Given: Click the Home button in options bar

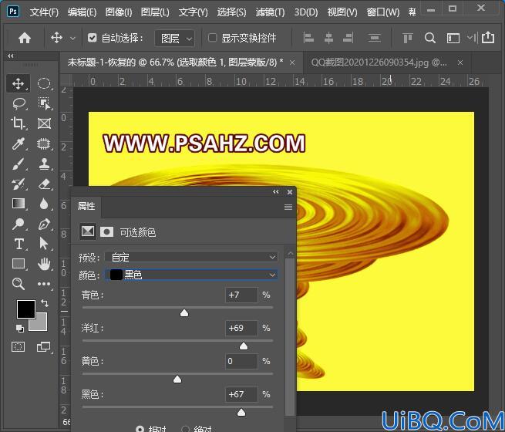Looking at the screenshot, I should 25,38.
